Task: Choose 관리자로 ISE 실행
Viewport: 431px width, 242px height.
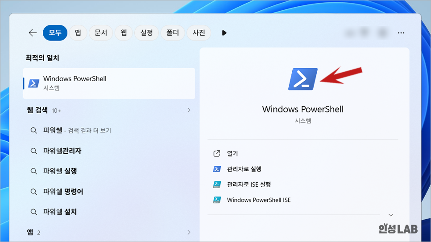Action: tap(249, 185)
